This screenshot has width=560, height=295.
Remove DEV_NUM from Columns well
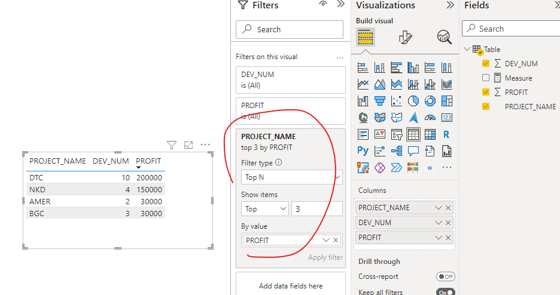click(448, 223)
